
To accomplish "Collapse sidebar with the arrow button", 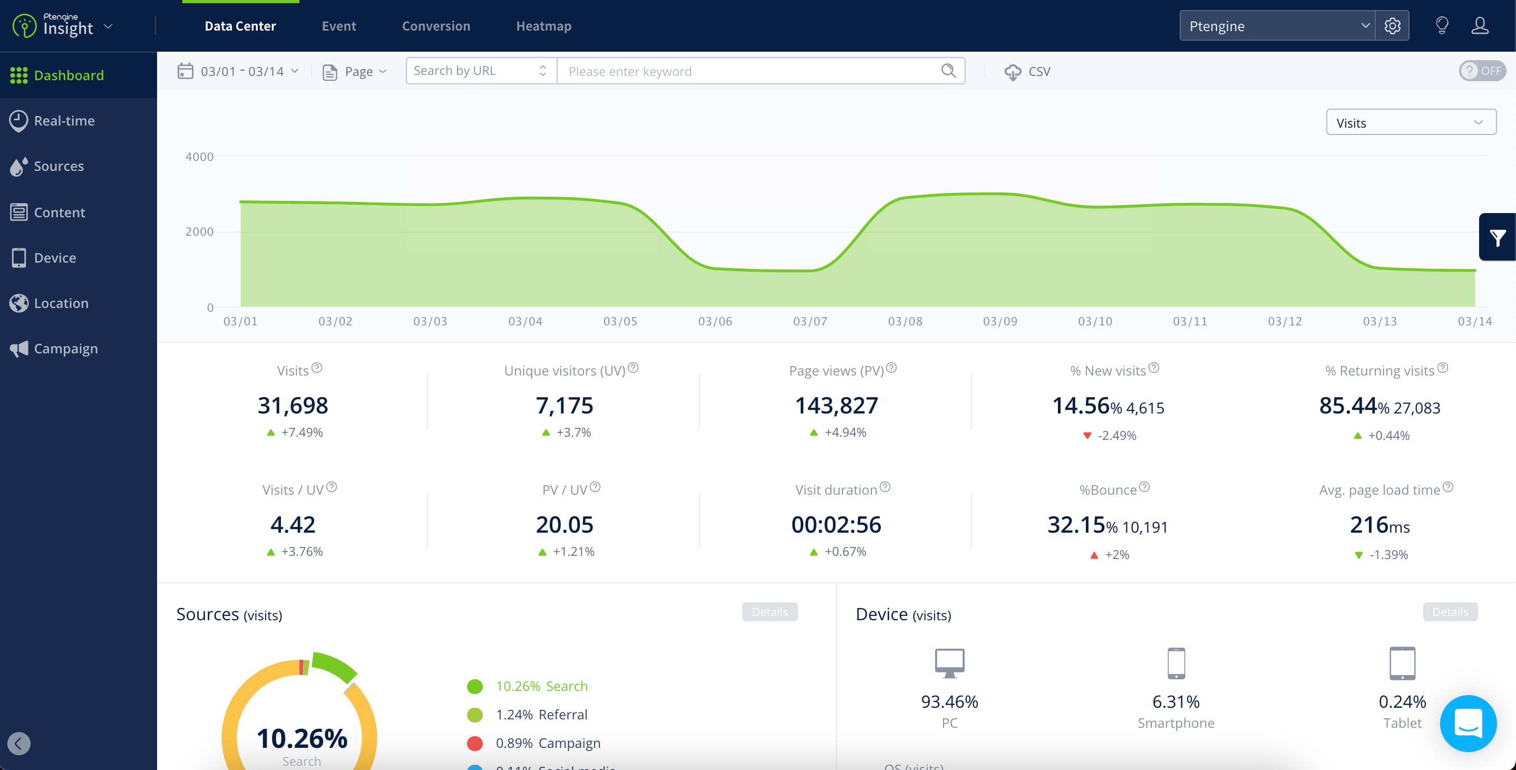I will pos(19,743).
